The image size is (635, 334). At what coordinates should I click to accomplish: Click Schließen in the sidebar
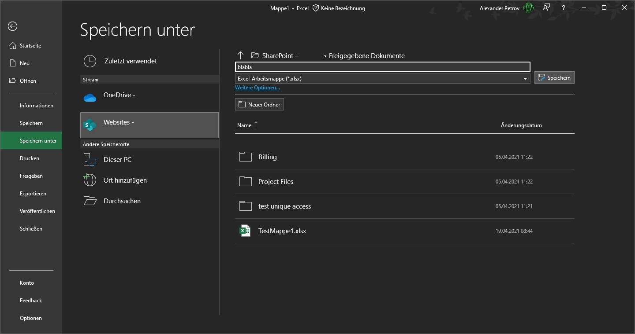coord(31,229)
